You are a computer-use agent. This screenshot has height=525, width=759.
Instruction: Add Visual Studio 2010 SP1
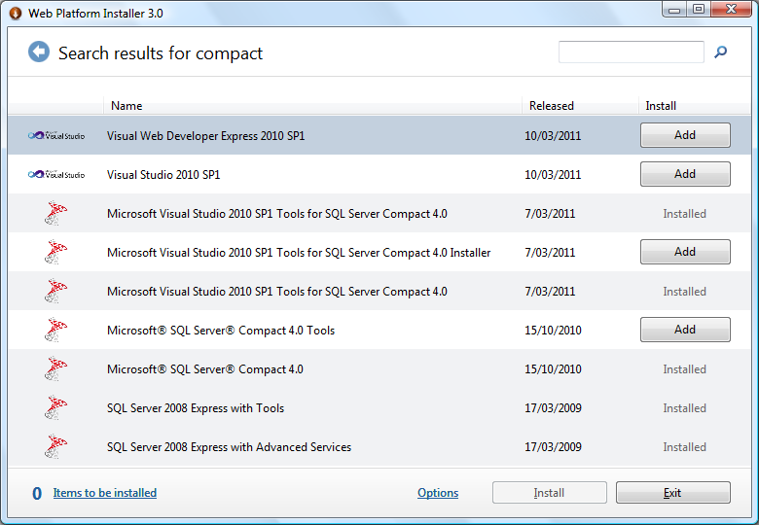click(x=685, y=174)
